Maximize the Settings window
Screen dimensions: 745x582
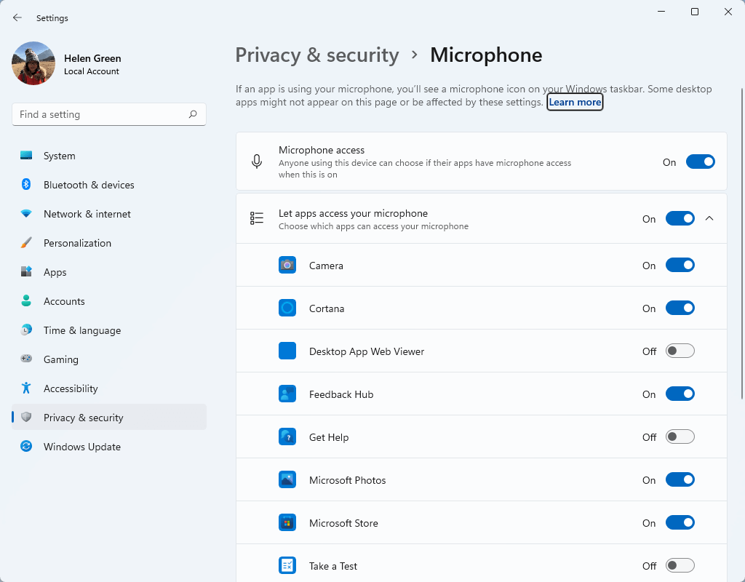coord(695,12)
